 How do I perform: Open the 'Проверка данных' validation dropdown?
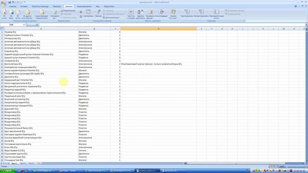150,14
